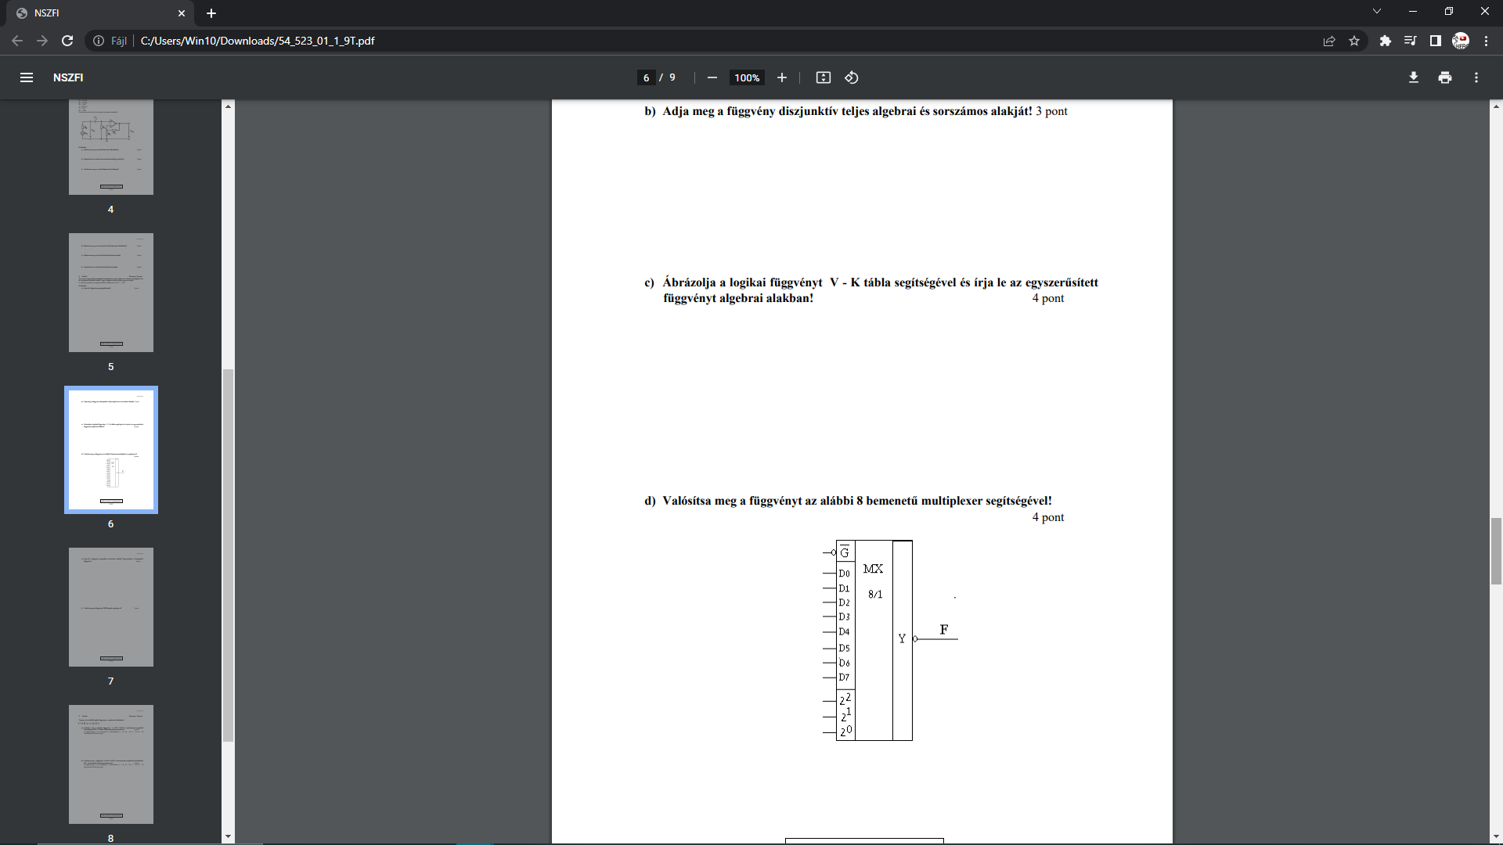Open a new tab
Viewport: 1503px width, 845px height.
pos(211,13)
